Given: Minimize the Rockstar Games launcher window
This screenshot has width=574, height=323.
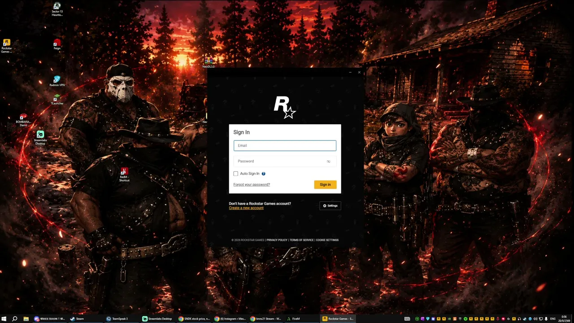Looking at the screenshot, I should click(350, 72).
